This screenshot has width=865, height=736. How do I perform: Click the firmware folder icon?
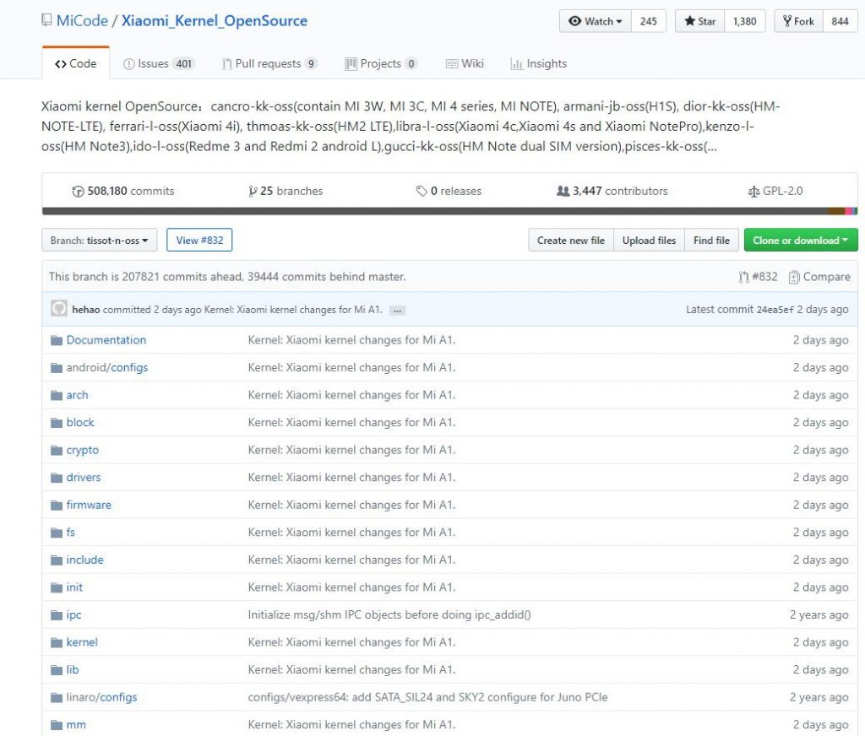57,505
